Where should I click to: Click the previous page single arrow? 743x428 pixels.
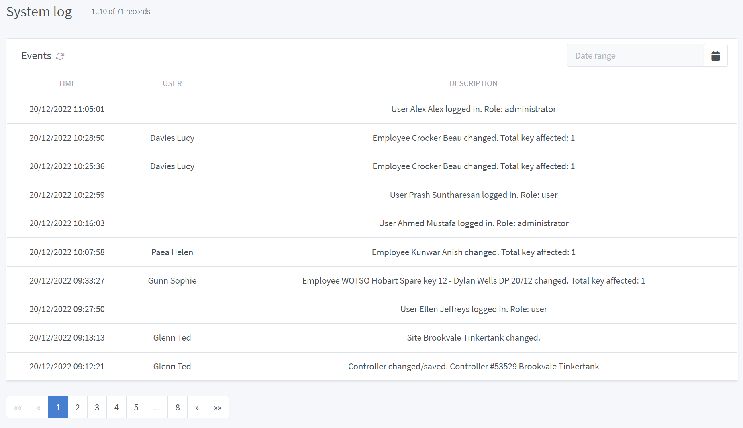[x=39, y=407]
